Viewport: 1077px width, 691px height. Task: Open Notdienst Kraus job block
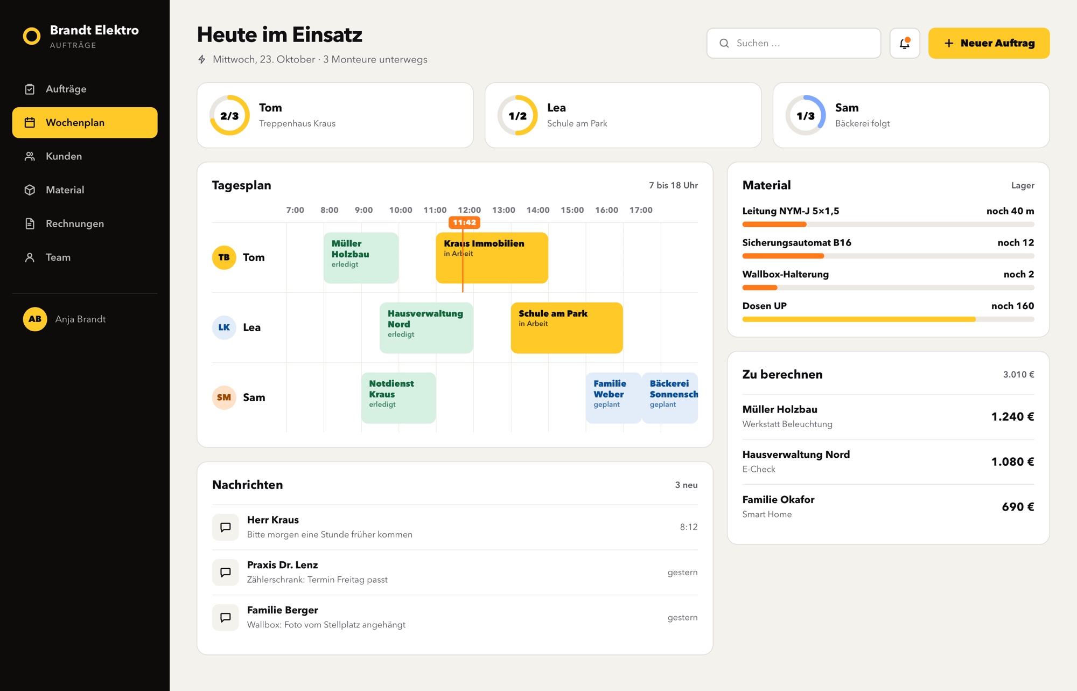[x=398, y=398]
